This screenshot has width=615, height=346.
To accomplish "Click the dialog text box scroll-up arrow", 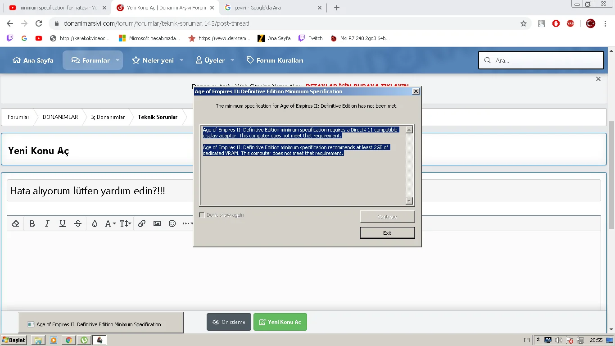I will (409, 130).
